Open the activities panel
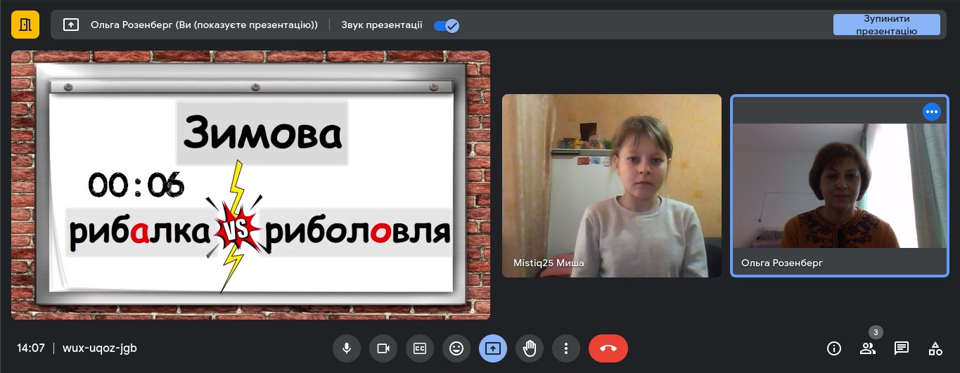 click(935, 348)
